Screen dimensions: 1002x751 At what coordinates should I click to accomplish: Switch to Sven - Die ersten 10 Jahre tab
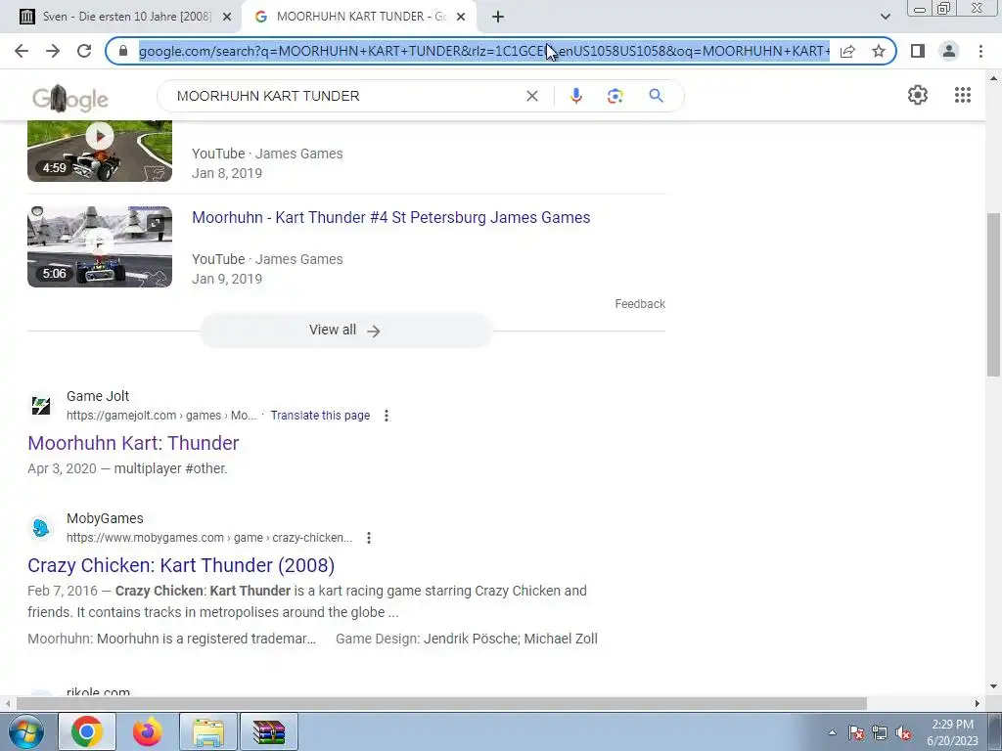[121, 17]
